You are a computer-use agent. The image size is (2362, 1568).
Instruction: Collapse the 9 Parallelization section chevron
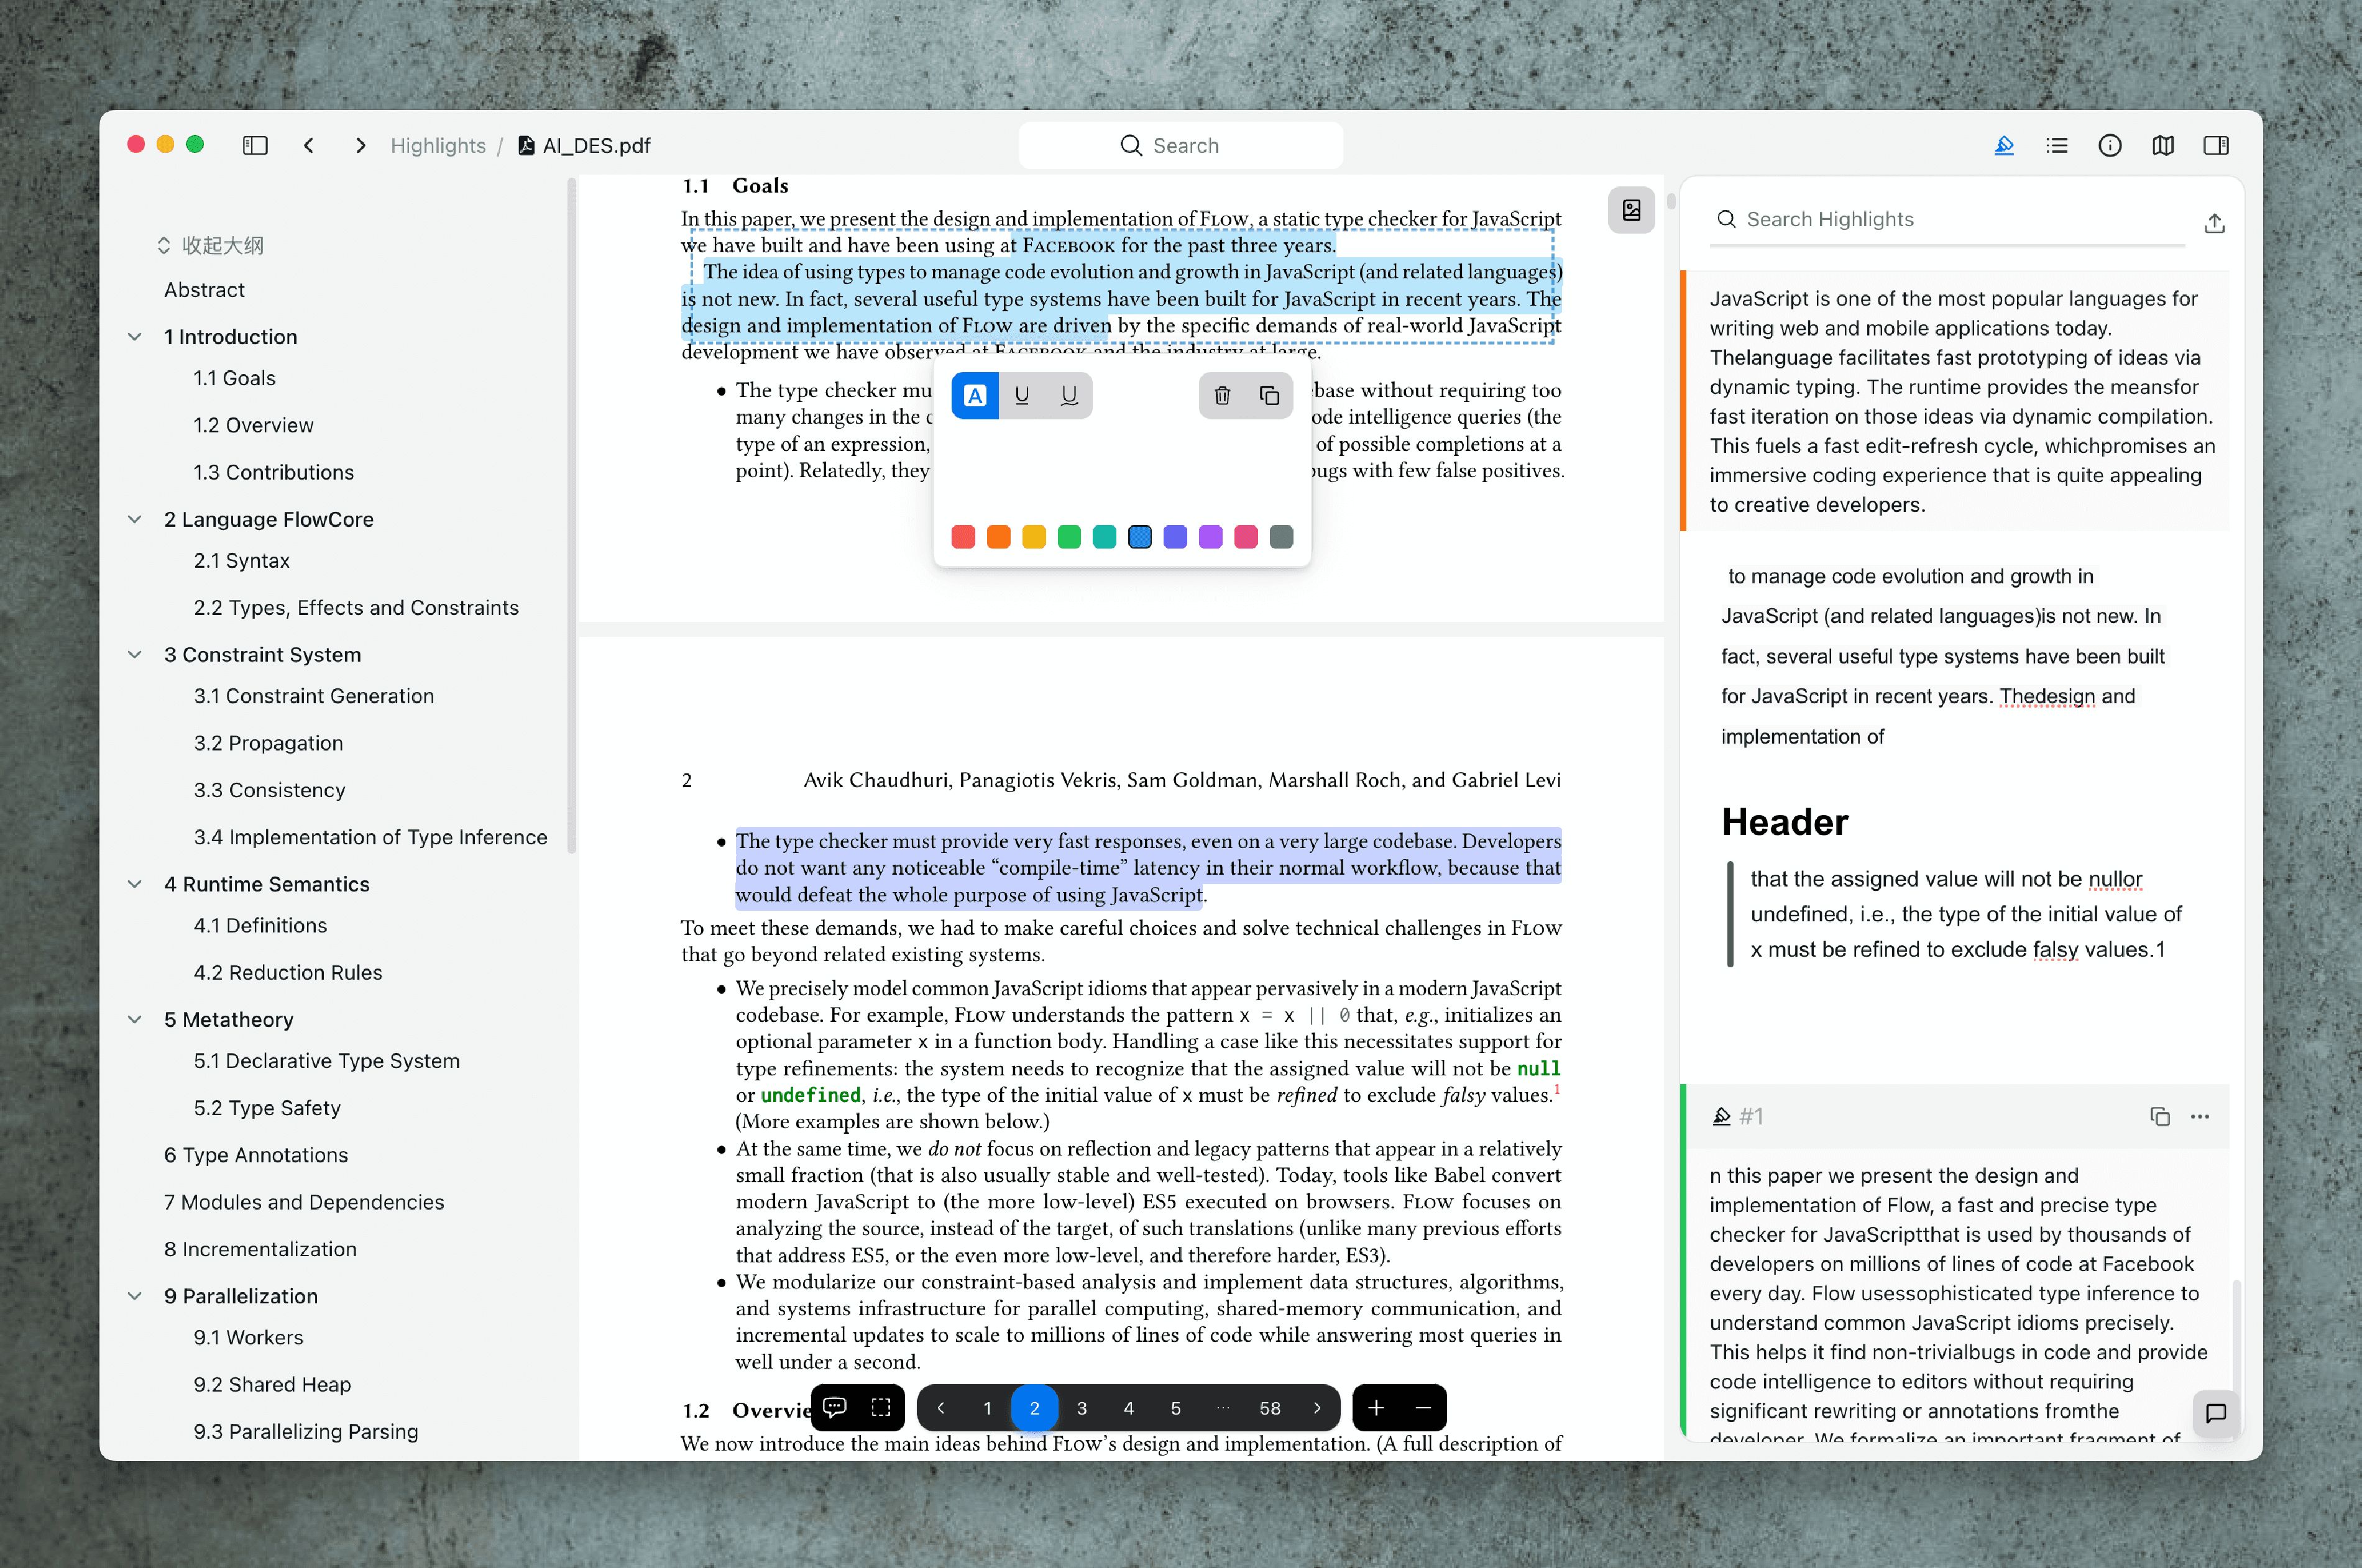[136, 1296]
